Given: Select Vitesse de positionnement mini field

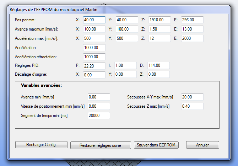Looking at the screenshot, I should [x=99, y=106].
